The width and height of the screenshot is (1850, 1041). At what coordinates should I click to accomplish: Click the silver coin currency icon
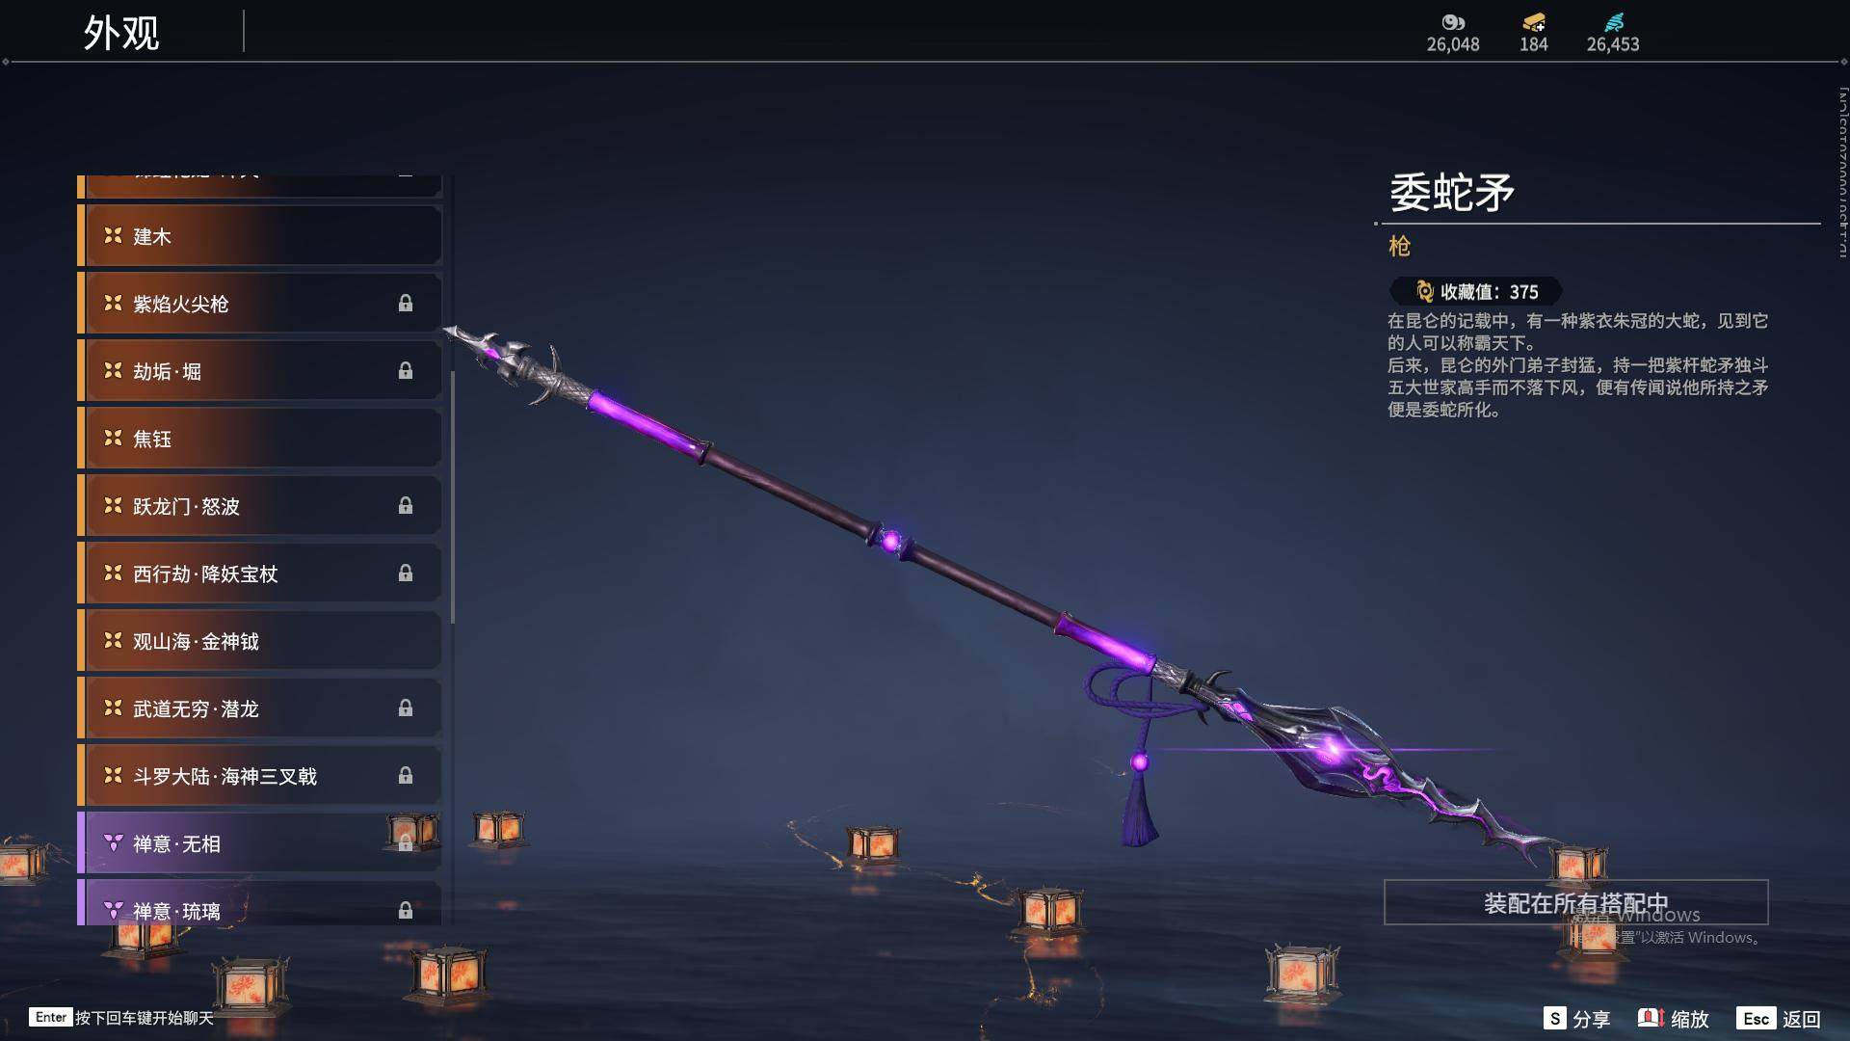(1452, 22)
